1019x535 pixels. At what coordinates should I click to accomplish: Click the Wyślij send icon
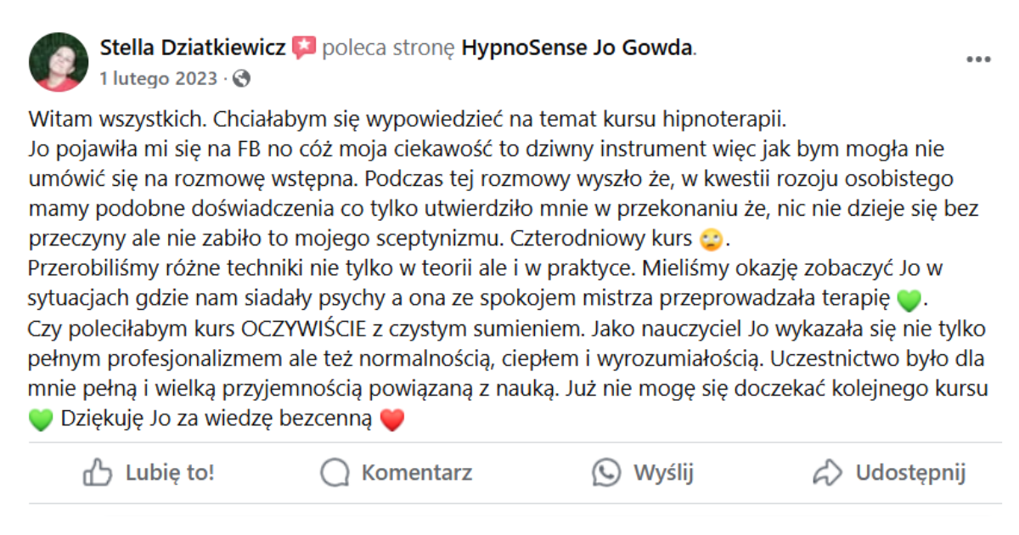604,474
